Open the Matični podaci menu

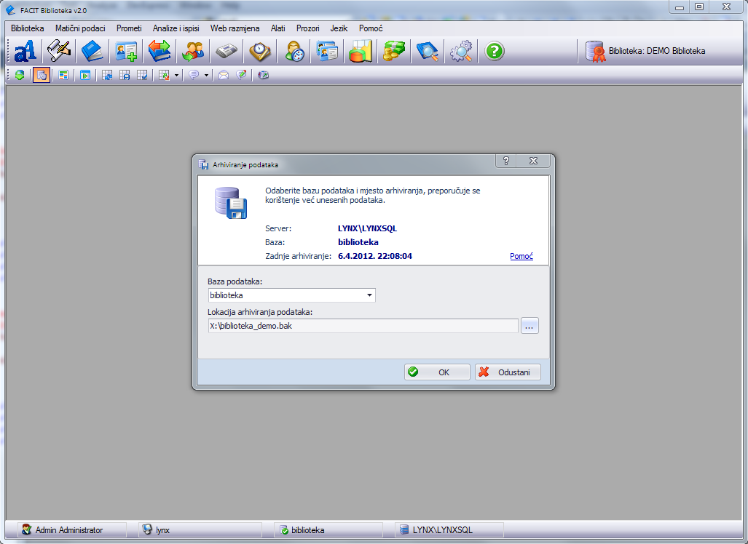click(80, 28)
